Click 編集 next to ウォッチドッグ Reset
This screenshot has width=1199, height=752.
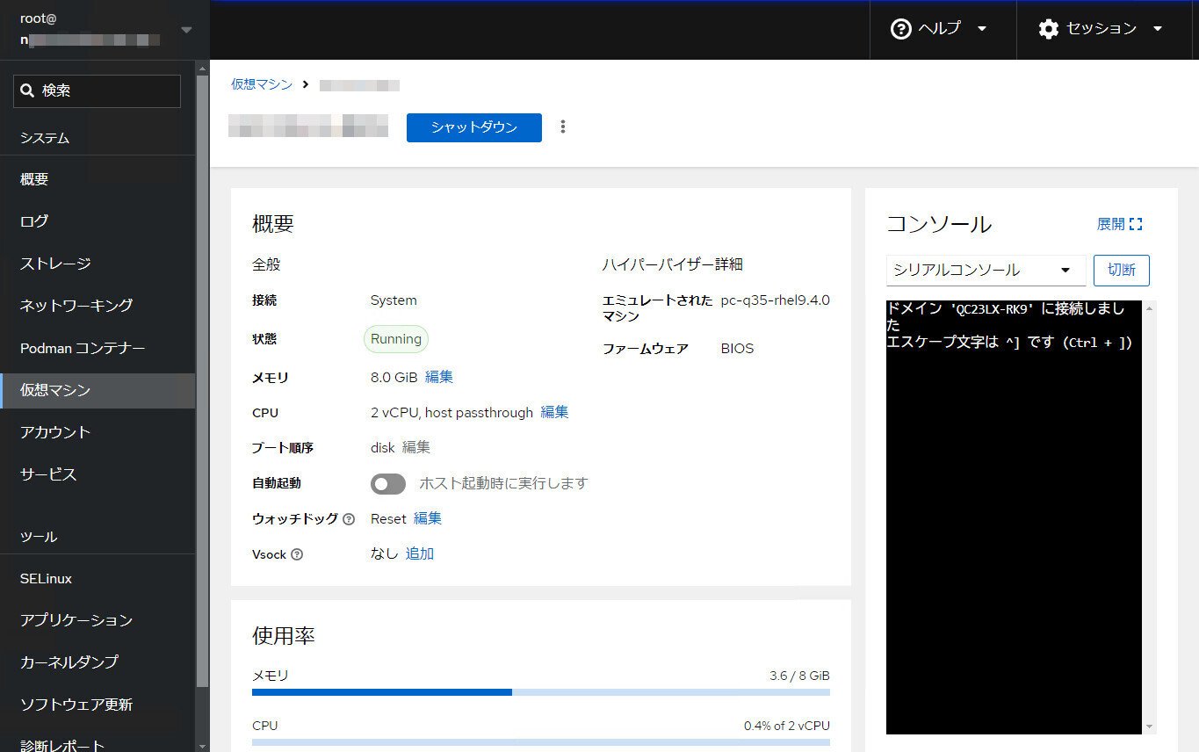point(428,518)
